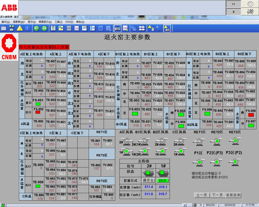The image size is (259, 207).
Task: Click the red FS-952 flow status indicator
Action: [x=38, y=113]
